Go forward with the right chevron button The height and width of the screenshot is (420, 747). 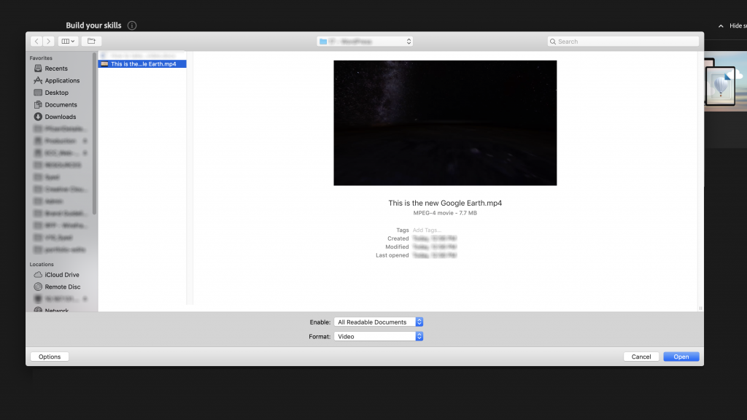point(48,42)
